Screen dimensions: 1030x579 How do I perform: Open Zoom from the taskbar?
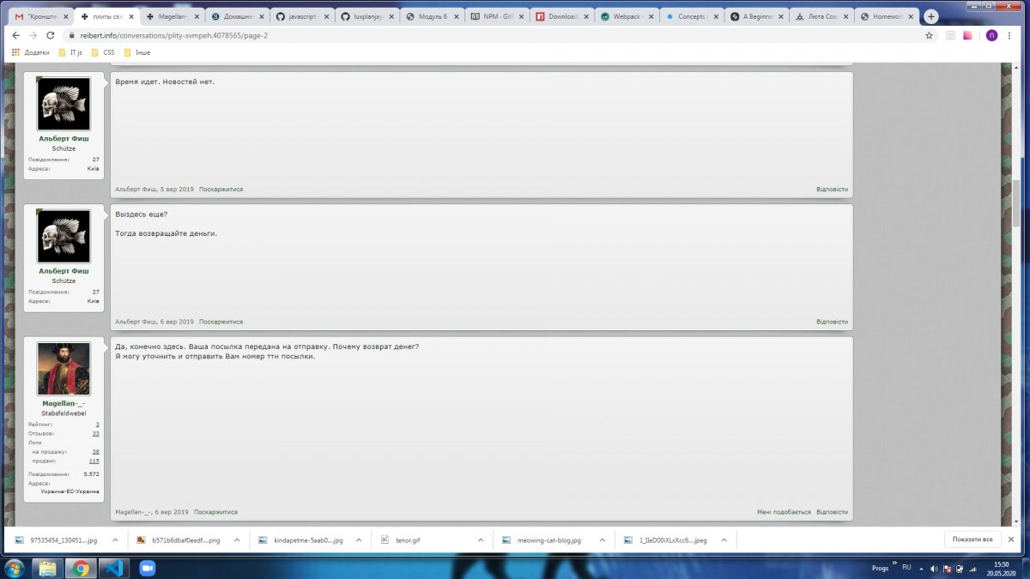146,568
